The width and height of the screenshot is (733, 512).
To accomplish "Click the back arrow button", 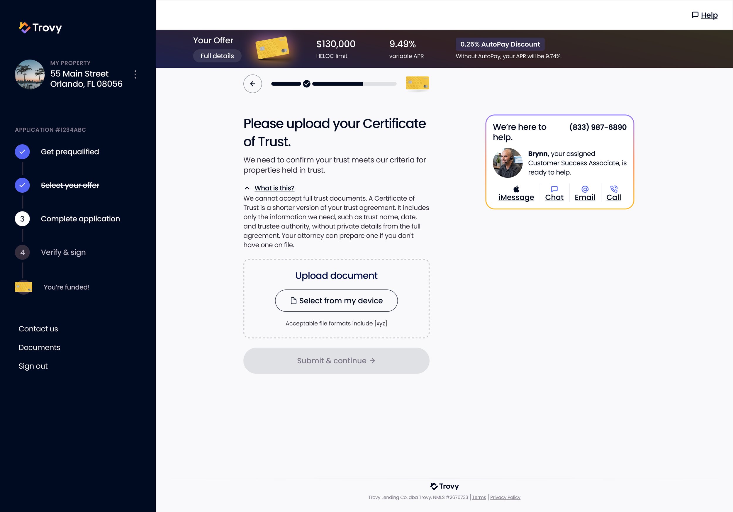I will pos(252,84).
